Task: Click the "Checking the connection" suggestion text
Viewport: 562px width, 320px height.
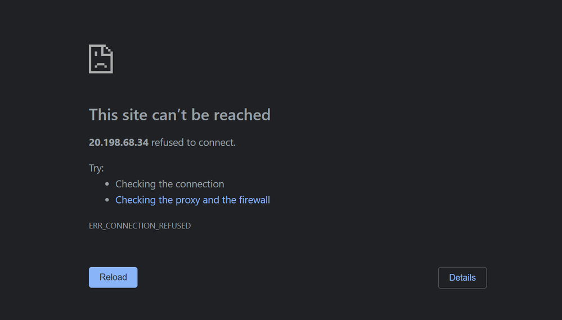Action: tap(169, 184)
